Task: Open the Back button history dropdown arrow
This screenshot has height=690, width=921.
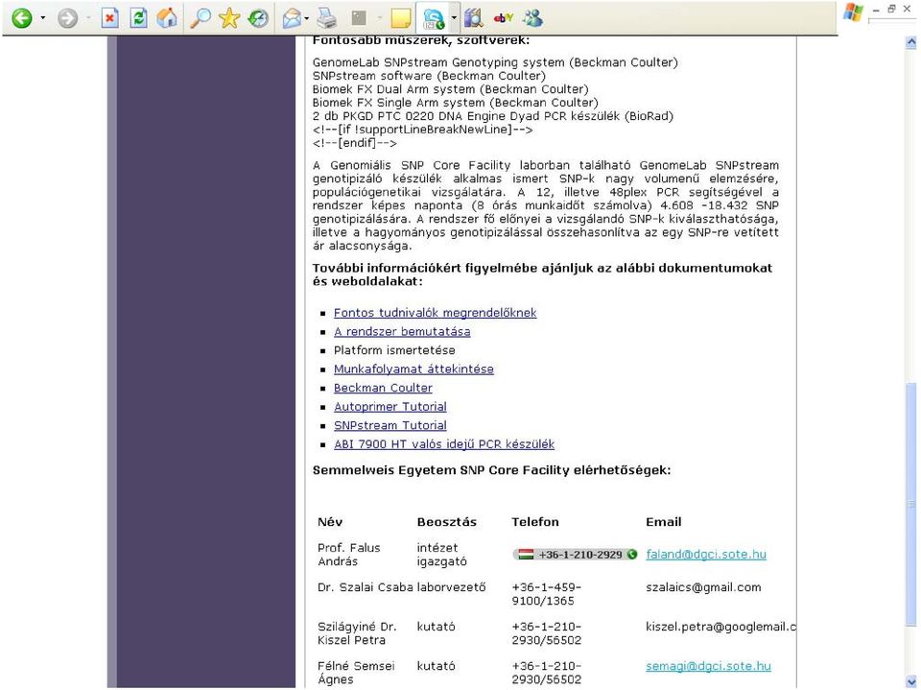Action: 43,18
